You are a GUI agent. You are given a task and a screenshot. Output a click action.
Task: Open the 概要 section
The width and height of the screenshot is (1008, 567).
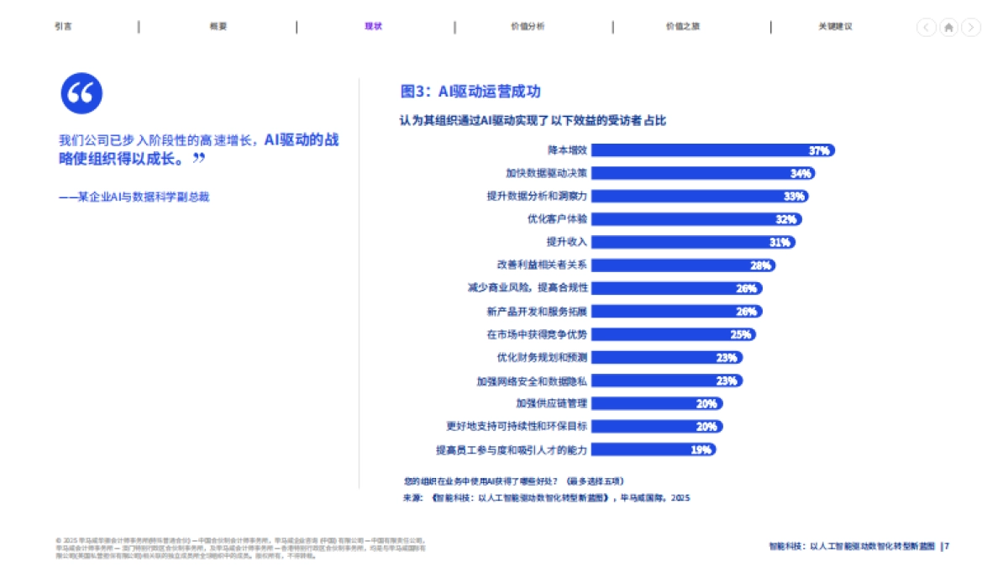pos(217,26)
